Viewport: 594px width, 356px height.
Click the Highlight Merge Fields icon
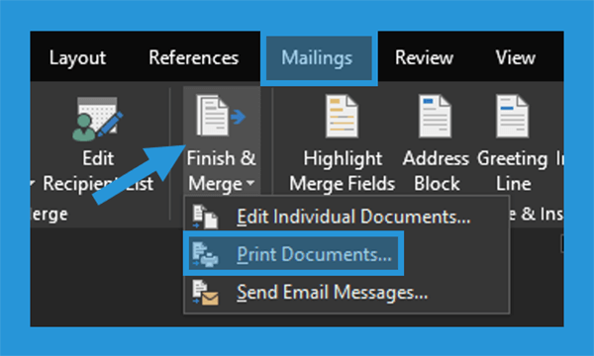(342, 116)
